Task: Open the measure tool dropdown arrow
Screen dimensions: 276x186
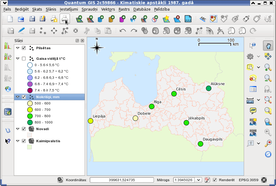Action: coord(259,100)
